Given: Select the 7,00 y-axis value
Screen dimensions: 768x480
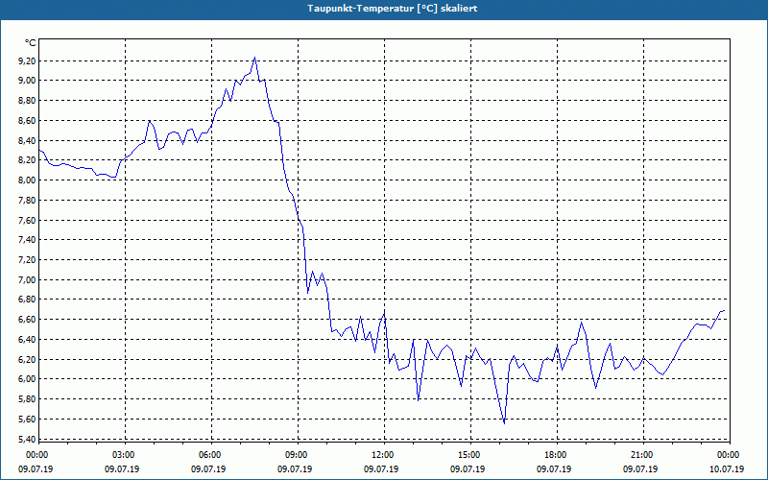Looking at the screenshot, I should (27, 280).
